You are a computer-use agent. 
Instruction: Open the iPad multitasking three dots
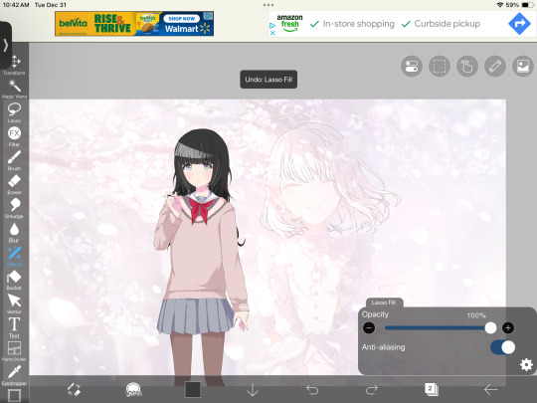(268, 5)
